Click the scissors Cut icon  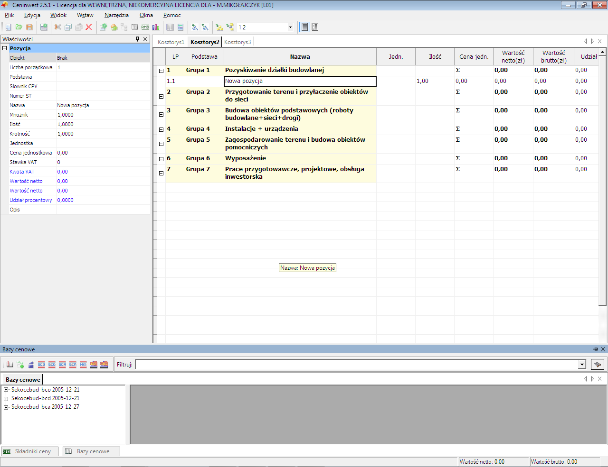[57, 27]
